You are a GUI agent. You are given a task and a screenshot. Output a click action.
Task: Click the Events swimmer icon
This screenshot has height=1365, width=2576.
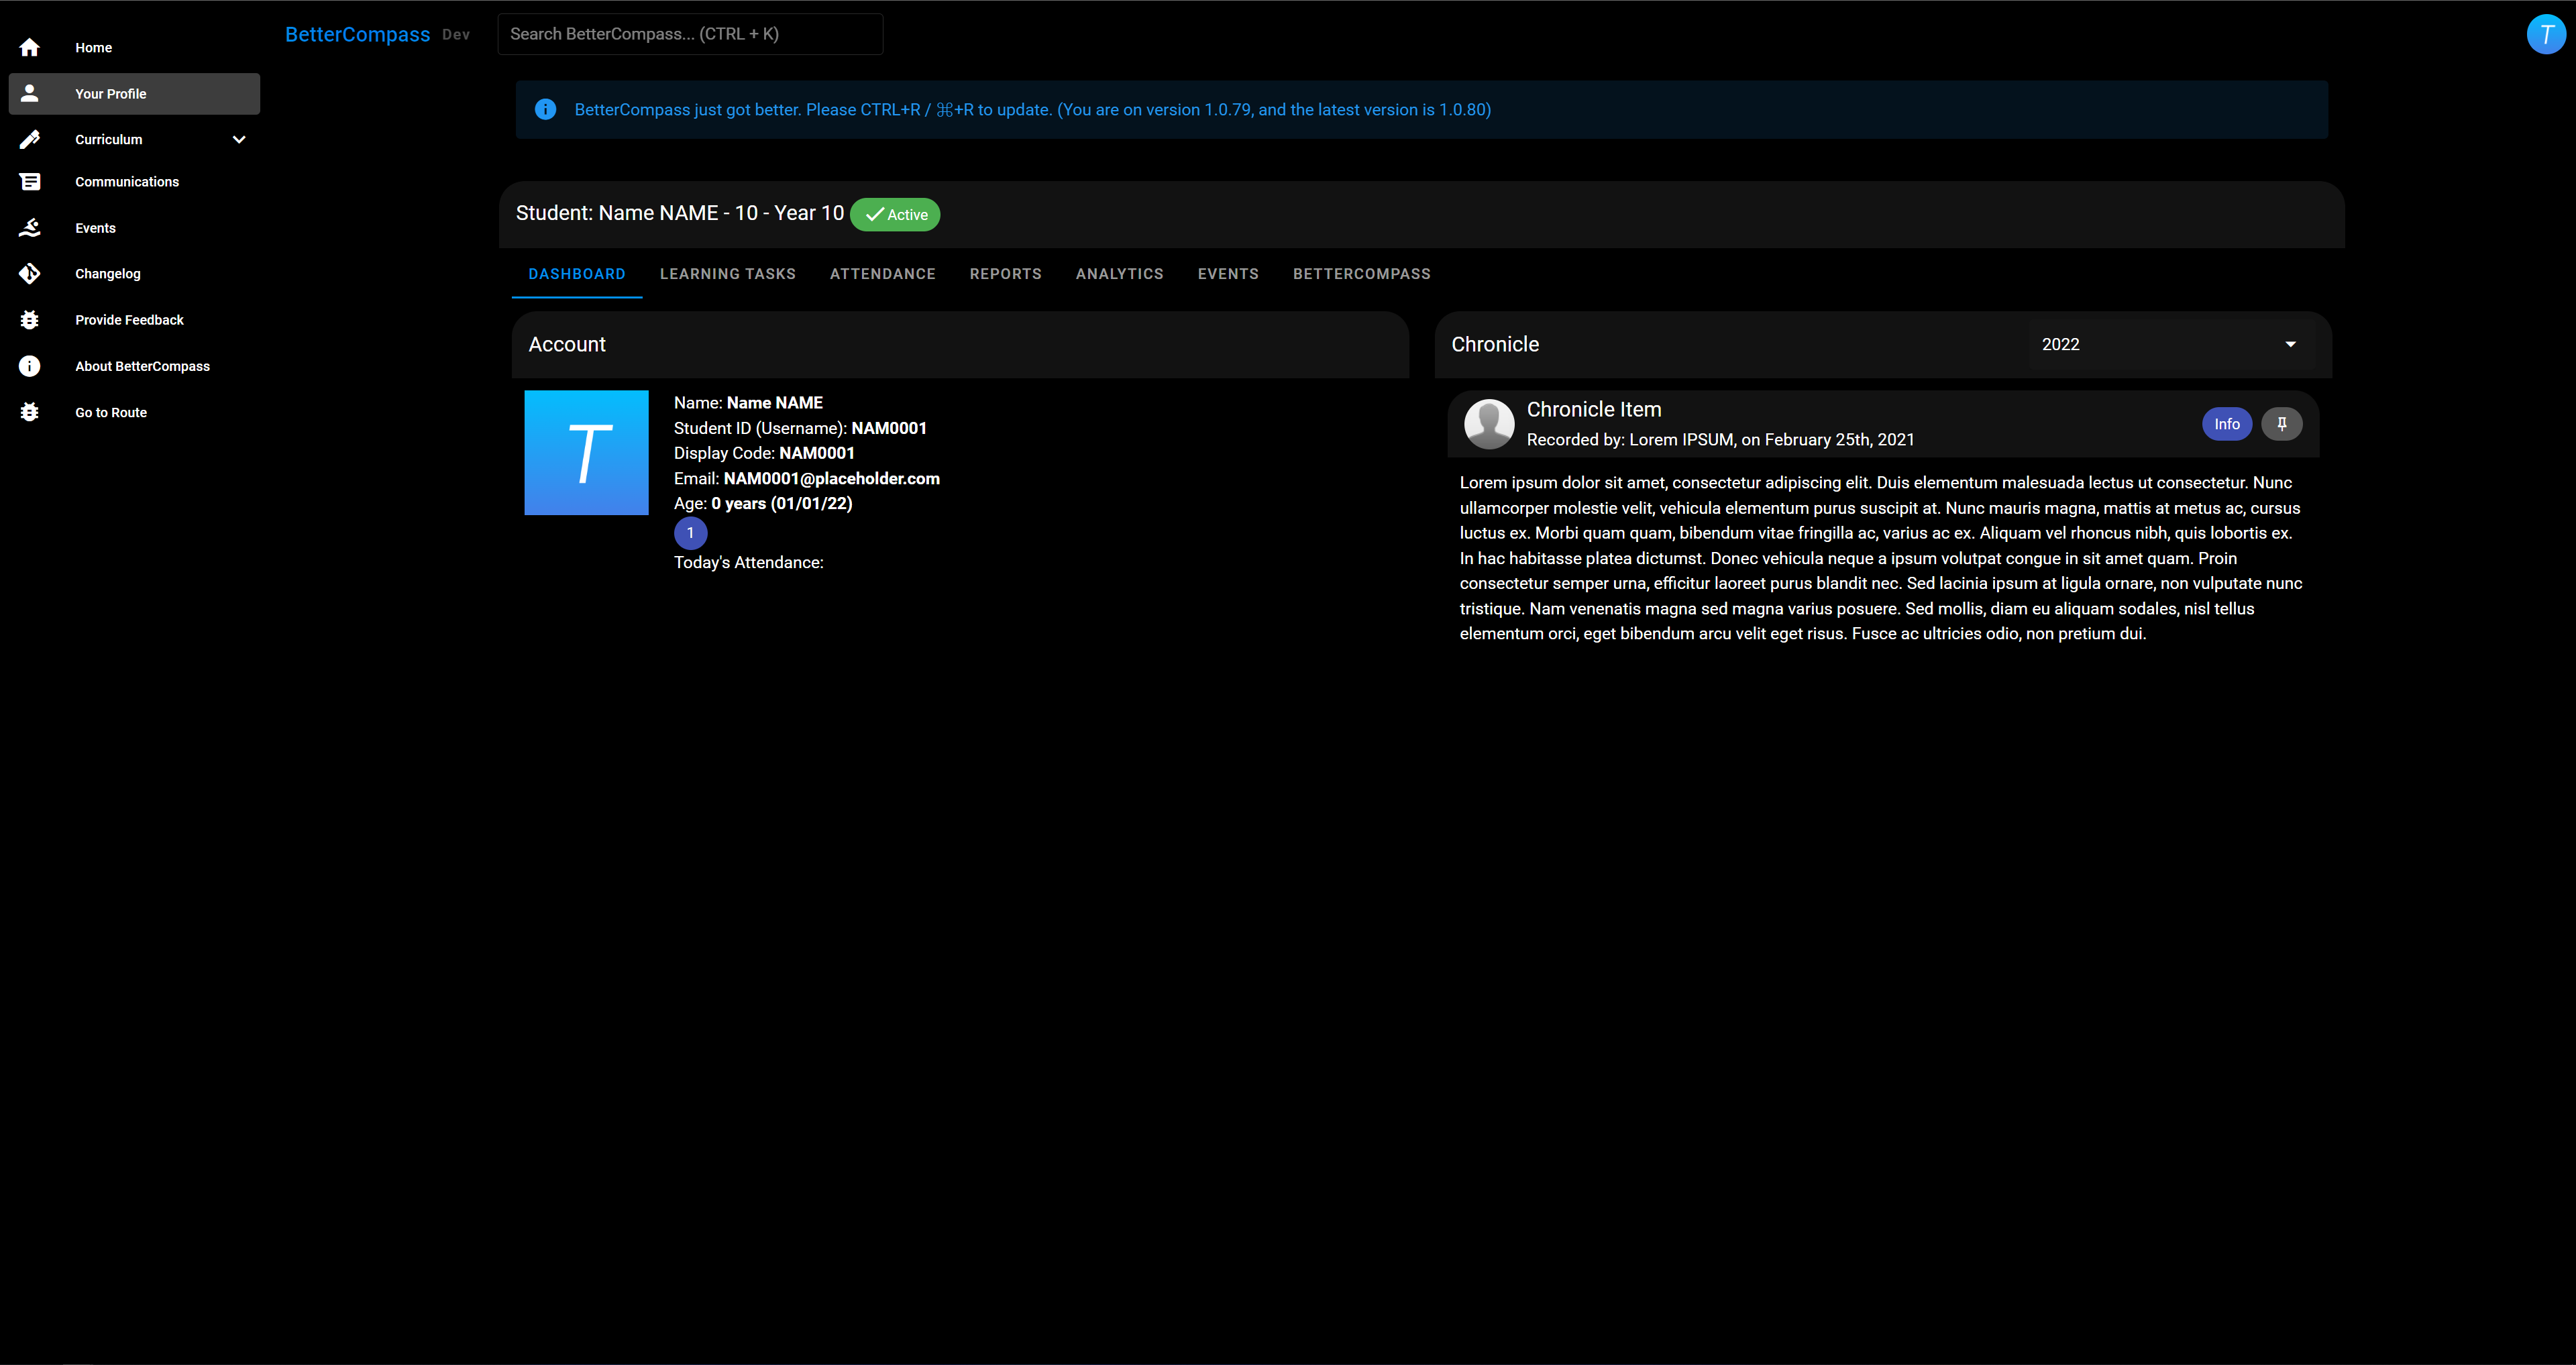coord(30,228)
